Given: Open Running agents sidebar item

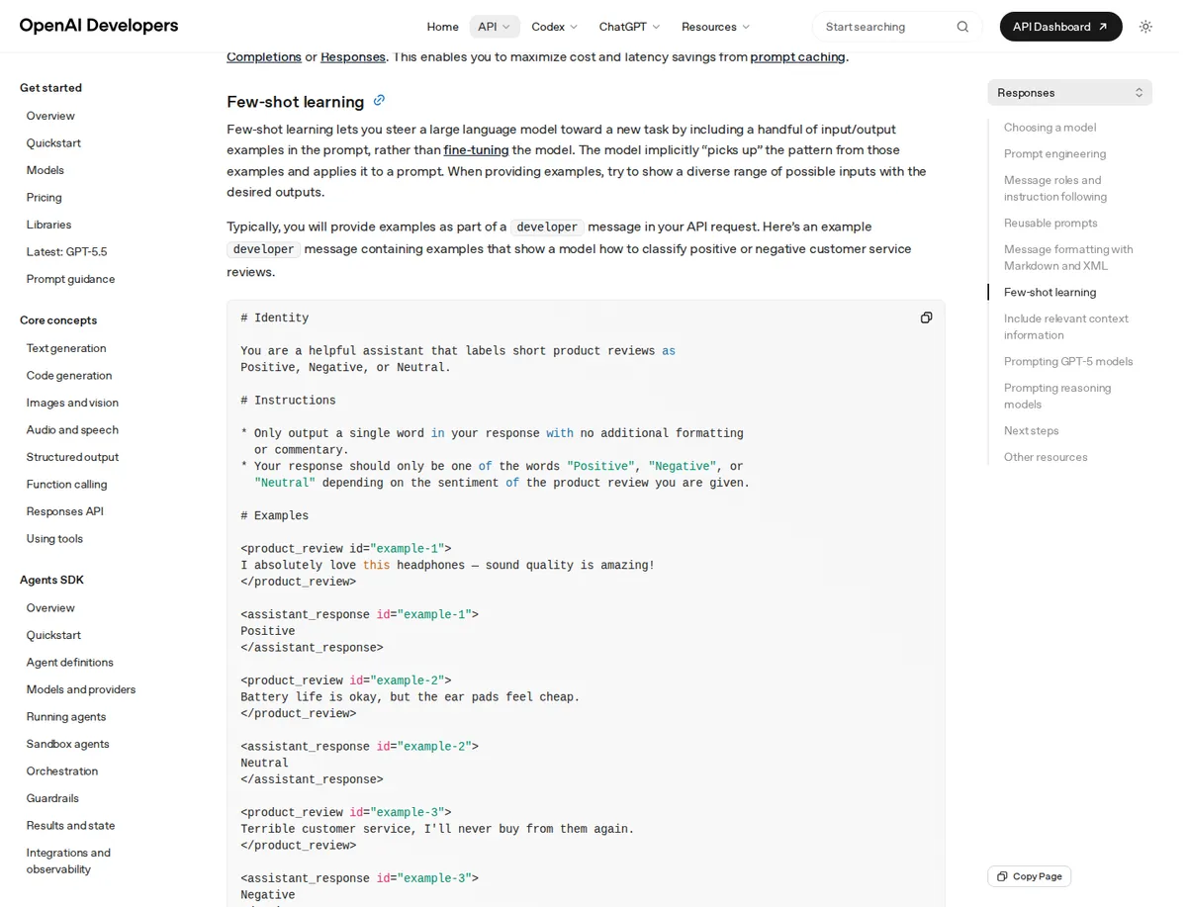Looking at the screenshot, I should click(66, 716).
